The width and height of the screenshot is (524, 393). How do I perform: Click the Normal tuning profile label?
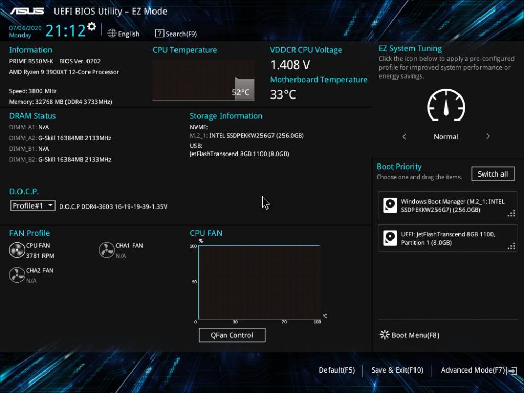pyautogui.click(x=446, y=136)
